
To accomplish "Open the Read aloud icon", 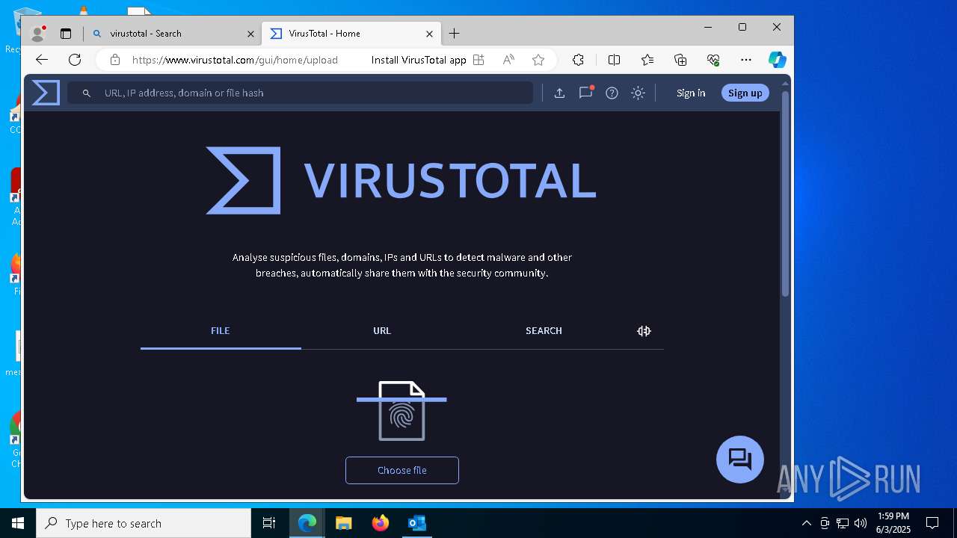I will coord(508,60).
